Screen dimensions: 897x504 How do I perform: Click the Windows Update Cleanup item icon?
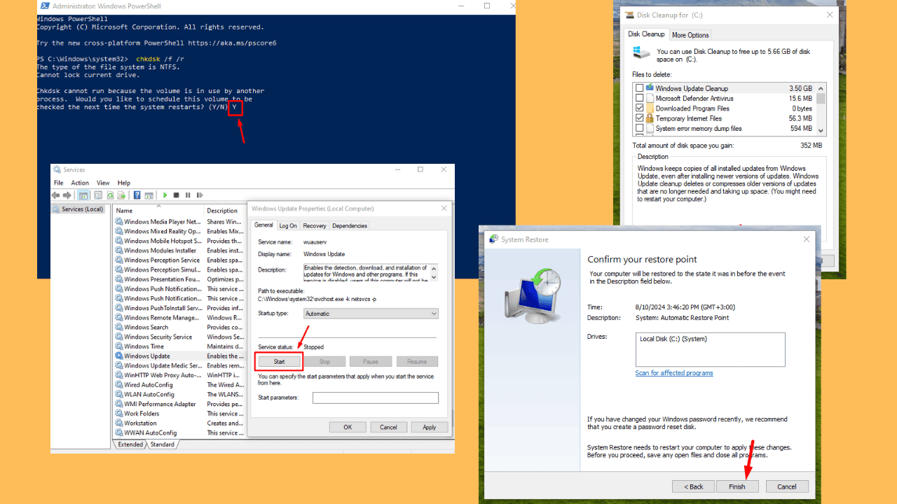650,88
